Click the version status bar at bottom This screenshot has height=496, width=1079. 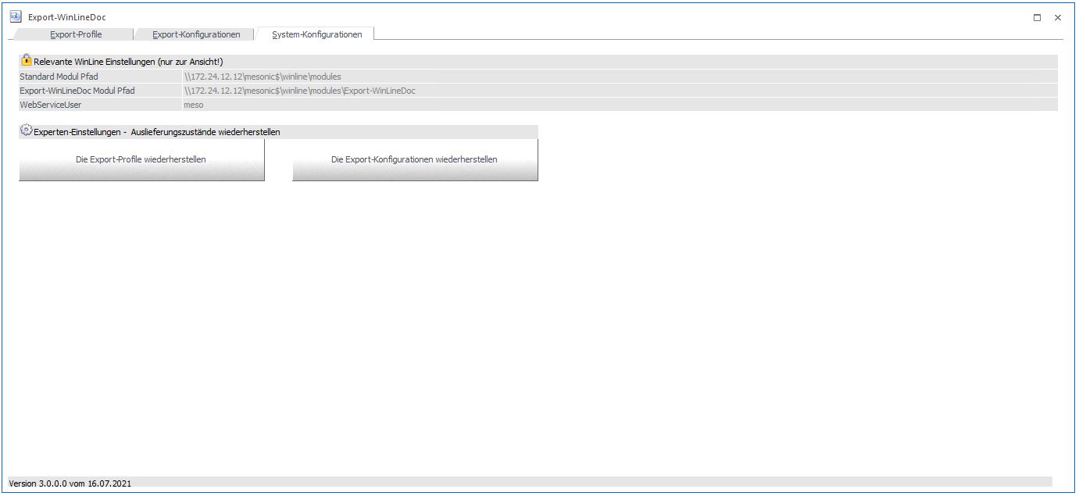coord(70,484)
